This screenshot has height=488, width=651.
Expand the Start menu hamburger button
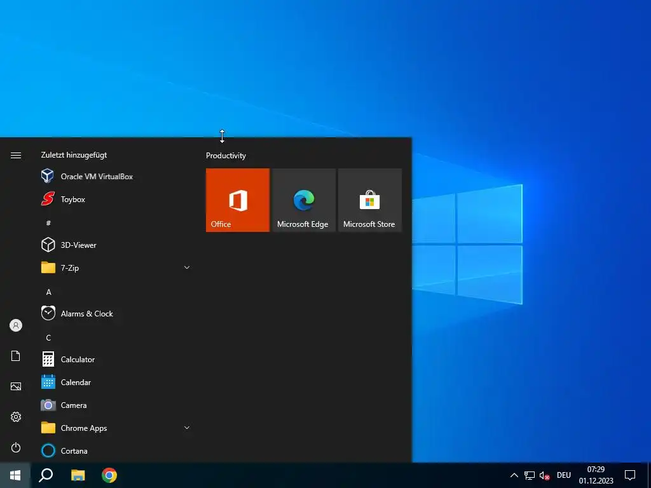(16, 155)
